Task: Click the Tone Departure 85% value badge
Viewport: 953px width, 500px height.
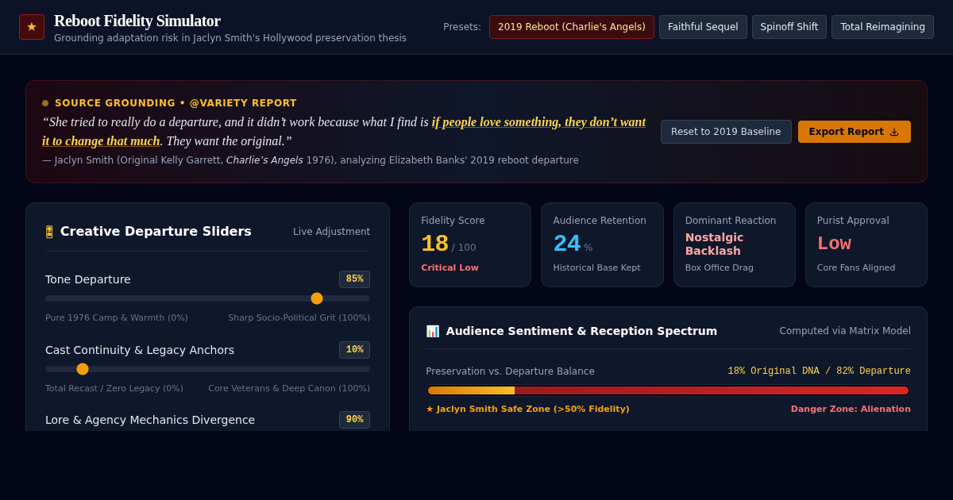Action: coord(354,279)
